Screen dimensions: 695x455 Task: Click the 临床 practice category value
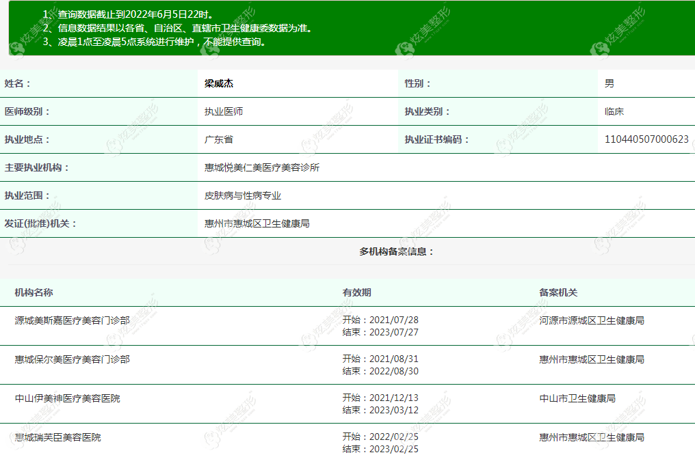[614, 111]
